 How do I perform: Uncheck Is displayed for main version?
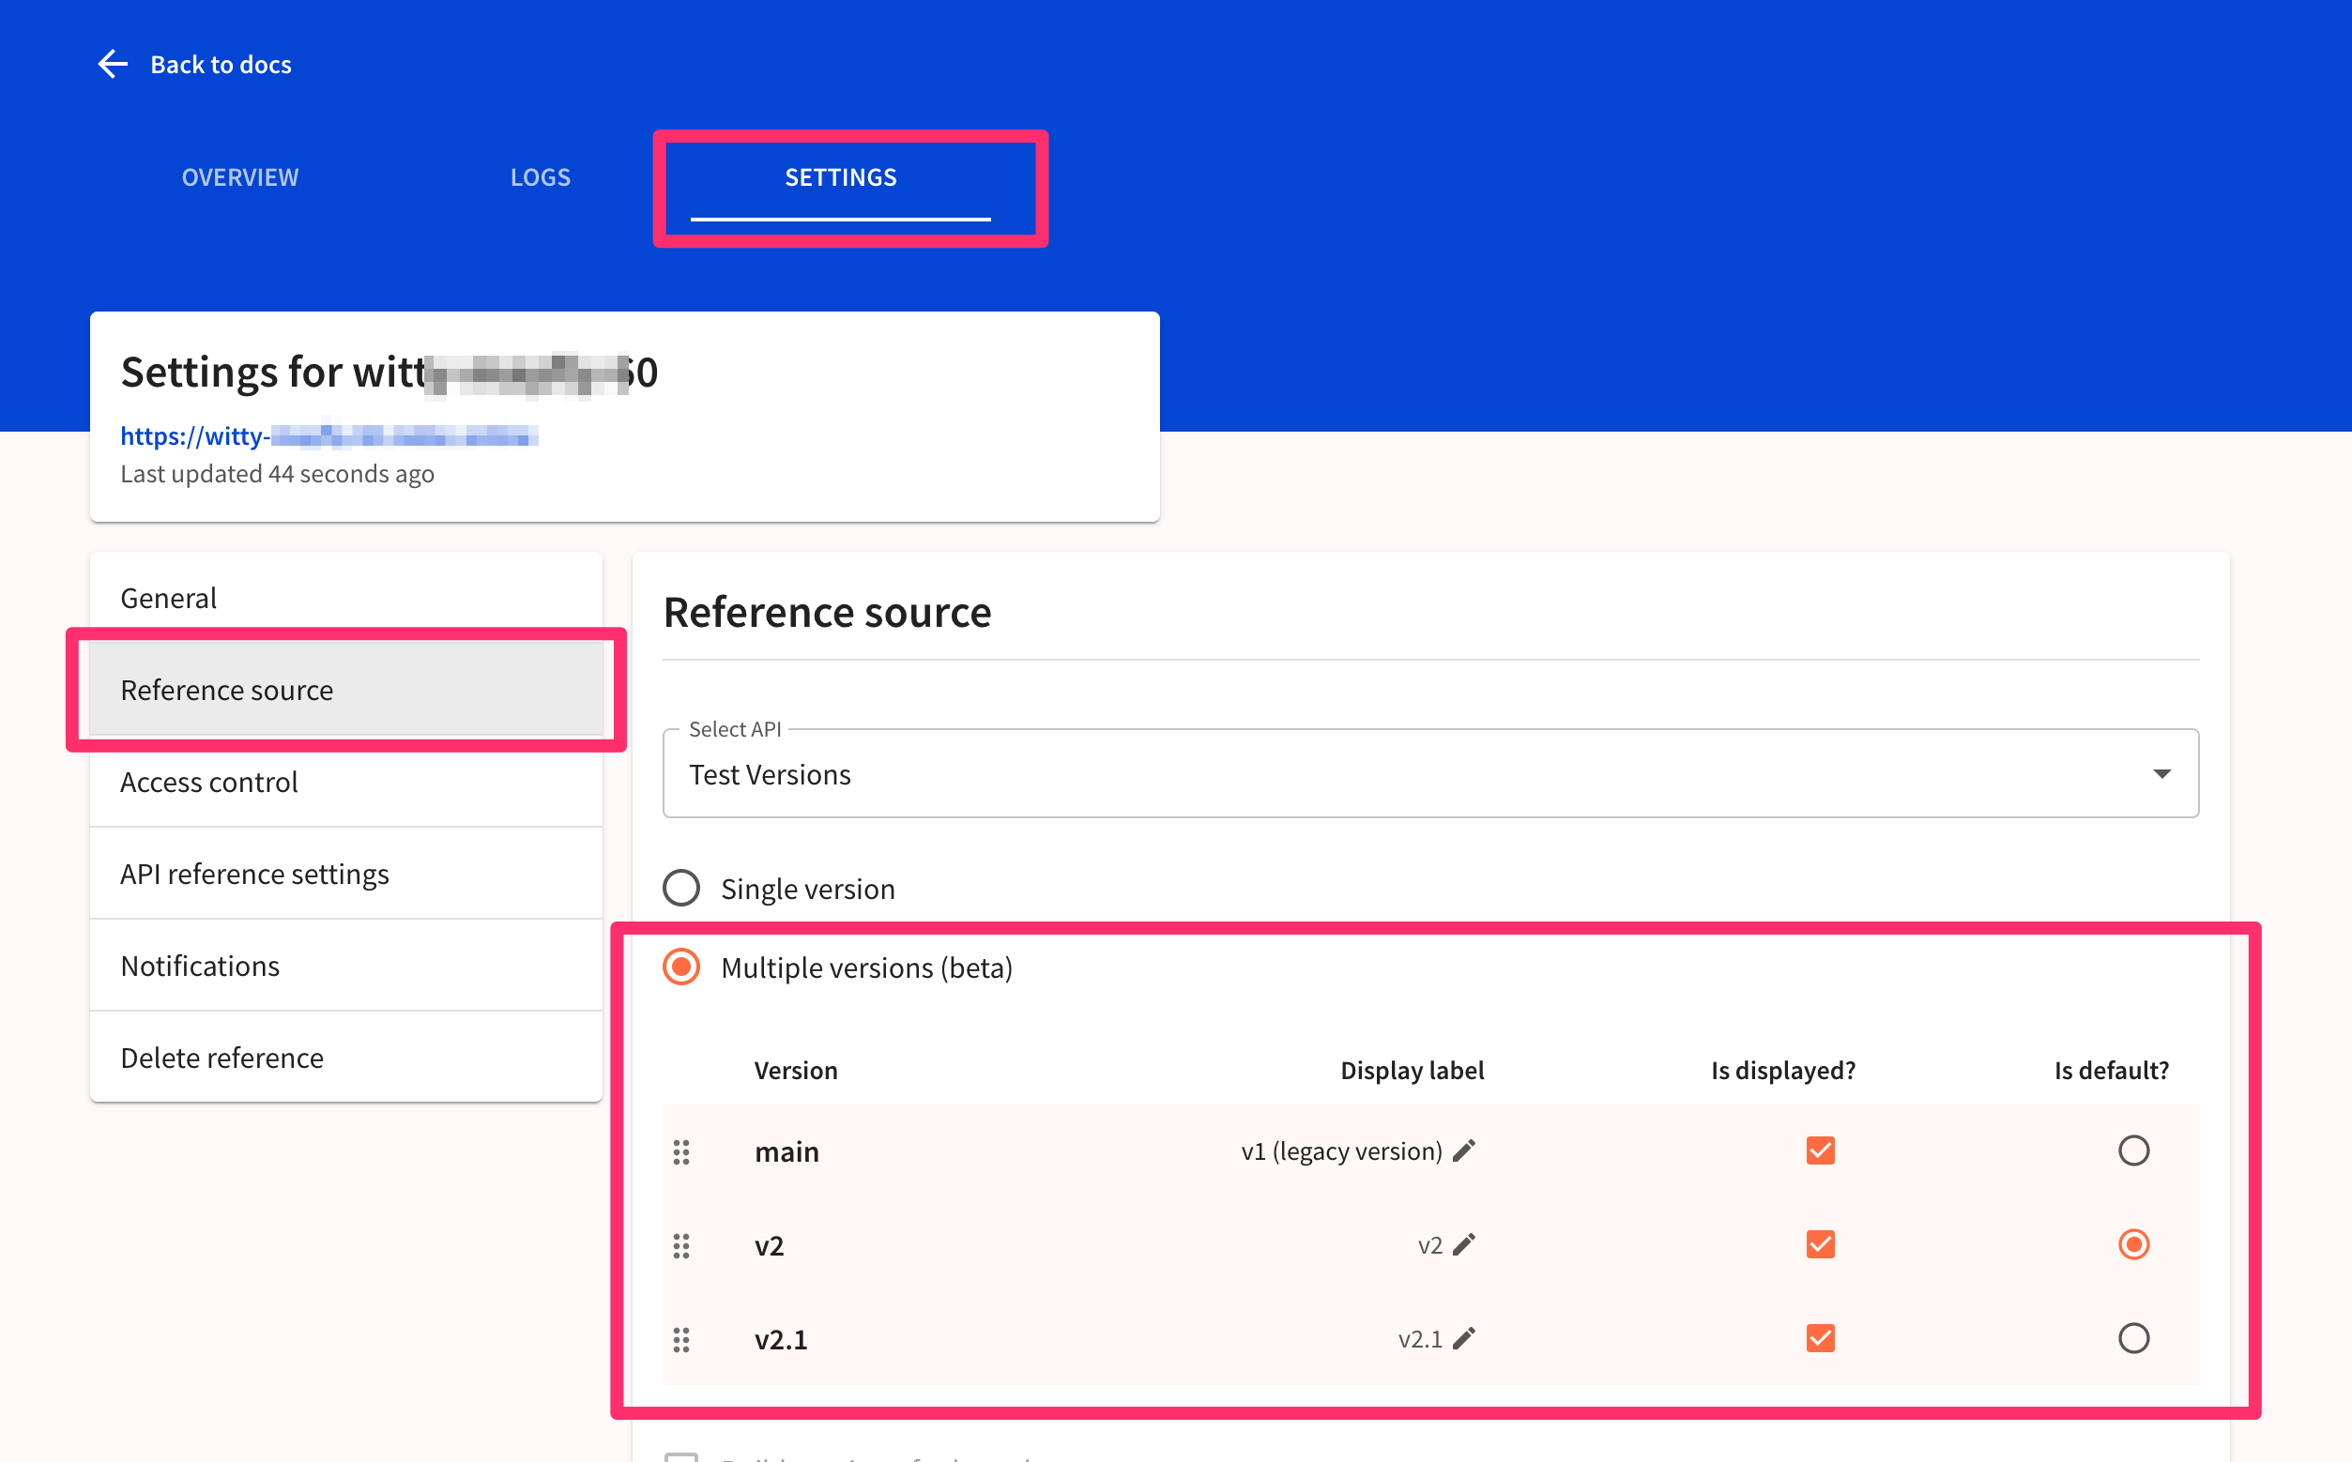coord(1820,1150)
